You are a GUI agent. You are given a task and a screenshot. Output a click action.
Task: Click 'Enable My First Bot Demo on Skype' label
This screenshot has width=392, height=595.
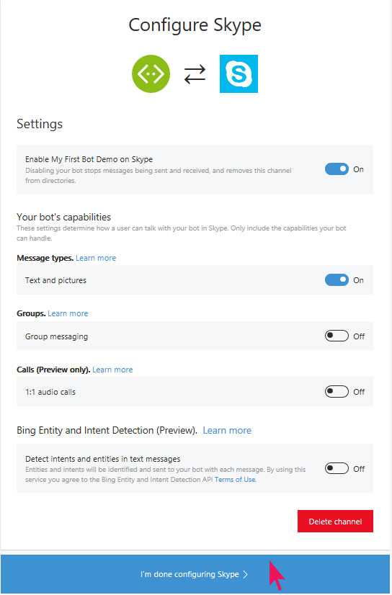coord(89,159)
